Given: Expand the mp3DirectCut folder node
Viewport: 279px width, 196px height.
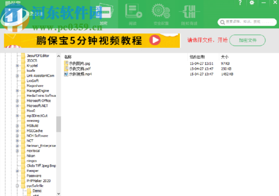Looking at the screenshot, I should point(17,116).
